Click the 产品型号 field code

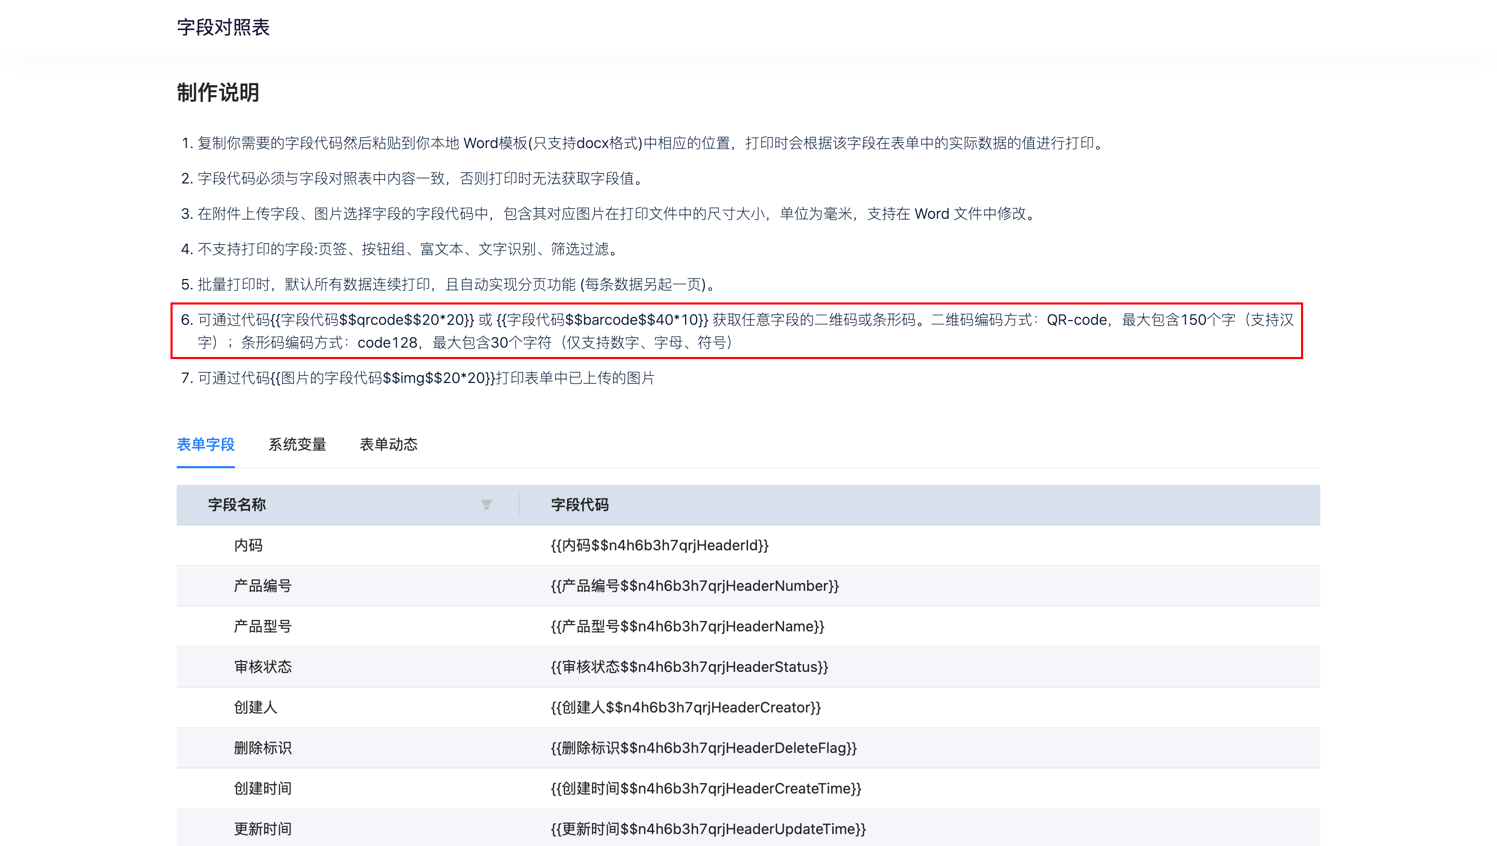688,626
